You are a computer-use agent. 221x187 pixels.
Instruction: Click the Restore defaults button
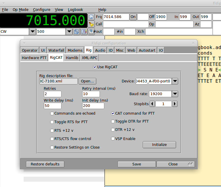point(45,164)
